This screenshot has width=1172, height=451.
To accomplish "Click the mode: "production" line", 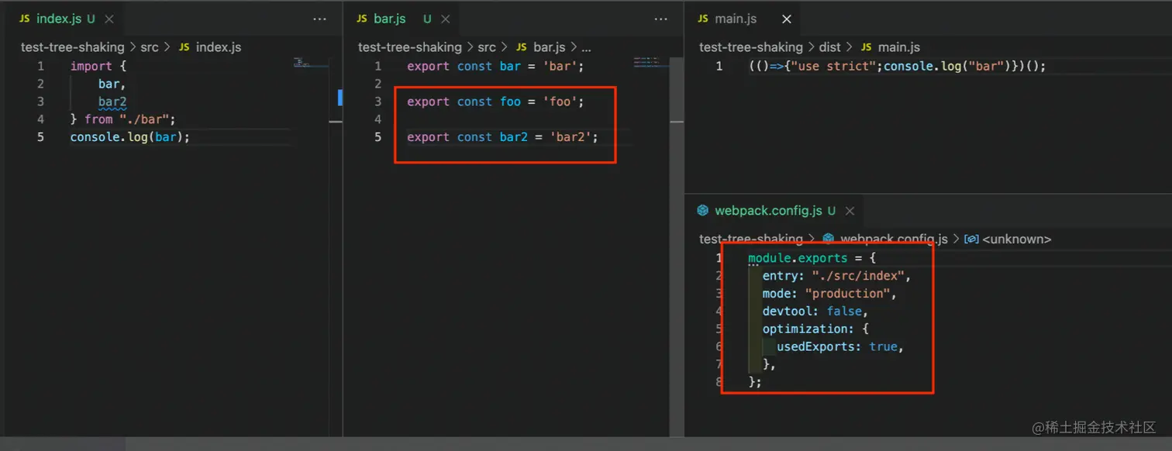I will [x=829, y=293].
